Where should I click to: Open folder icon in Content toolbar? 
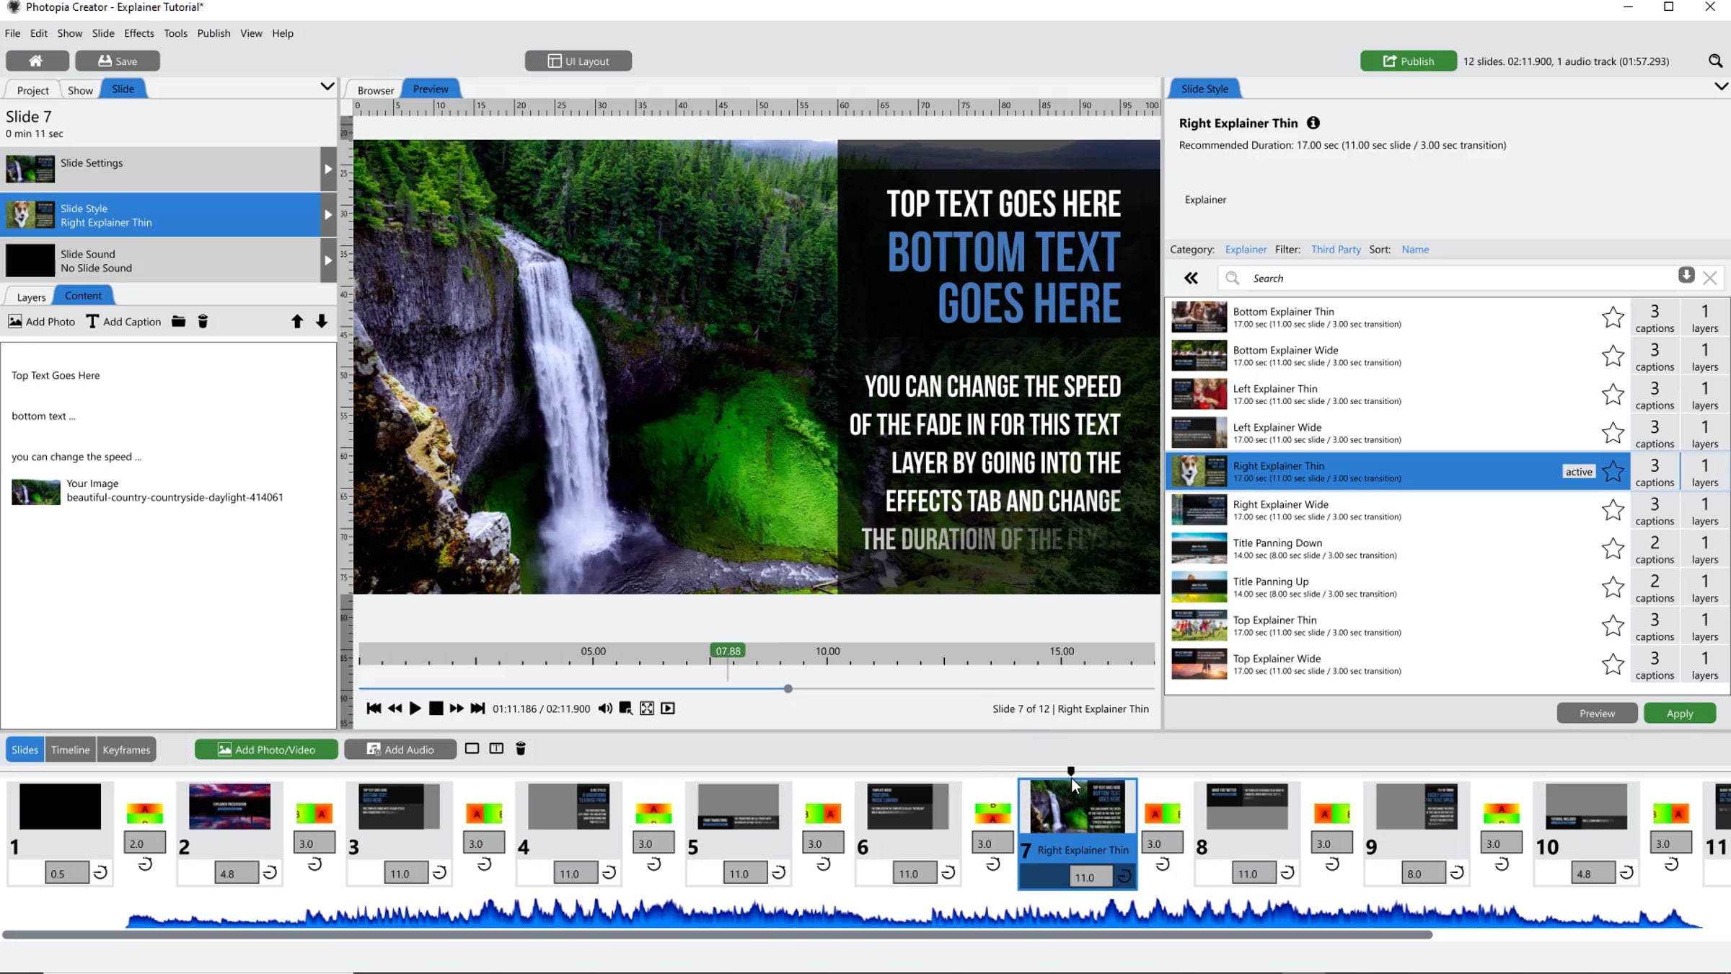click(x=178, y=322)
